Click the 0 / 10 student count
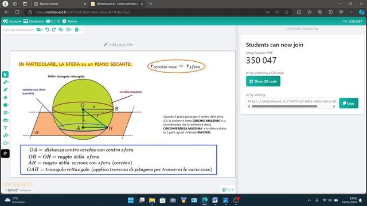This screenshot has height=206, width=367. point(53,21)
